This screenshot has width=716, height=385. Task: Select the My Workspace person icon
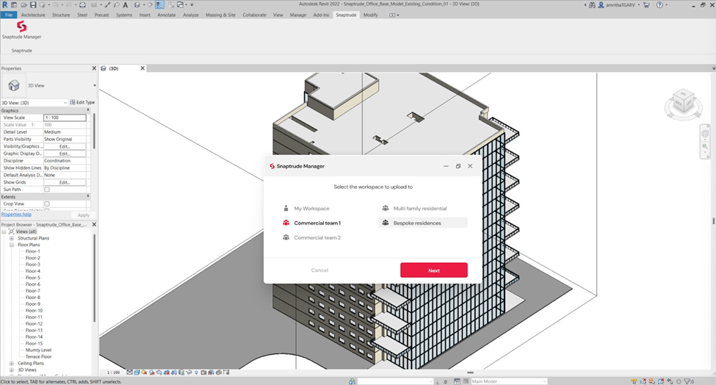[286, 209]
